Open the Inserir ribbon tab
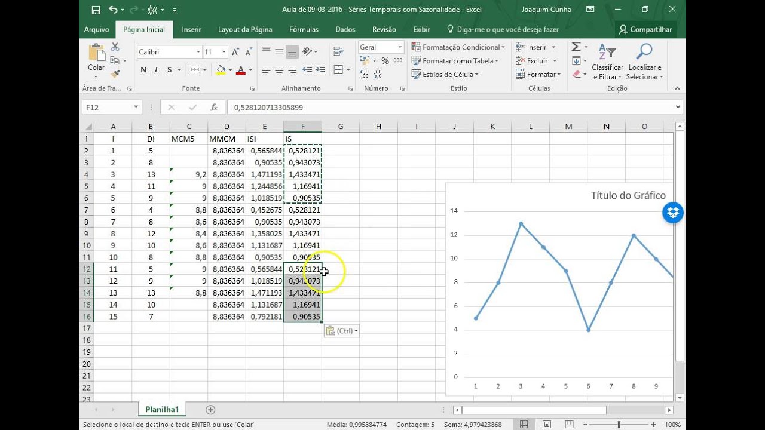Viewport: 765px width, 430px height. (x=191, y=29)
